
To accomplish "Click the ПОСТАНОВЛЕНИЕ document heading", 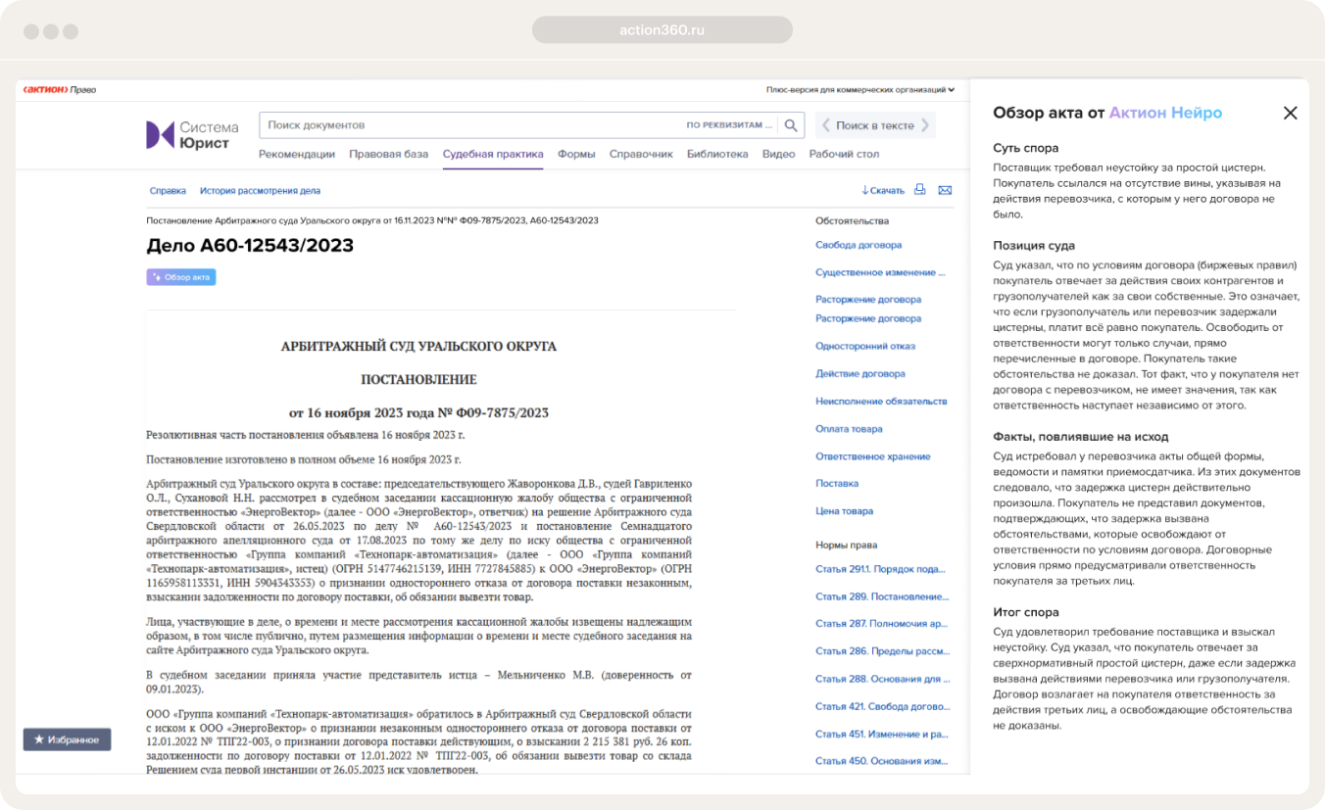I will tap(418, 379).
